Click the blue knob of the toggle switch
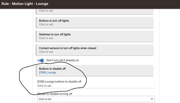 point(42,60)
